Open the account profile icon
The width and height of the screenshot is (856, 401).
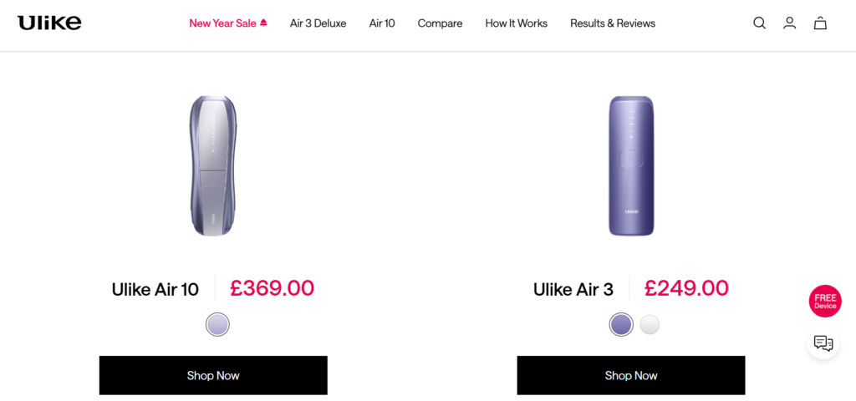point(789,23)
